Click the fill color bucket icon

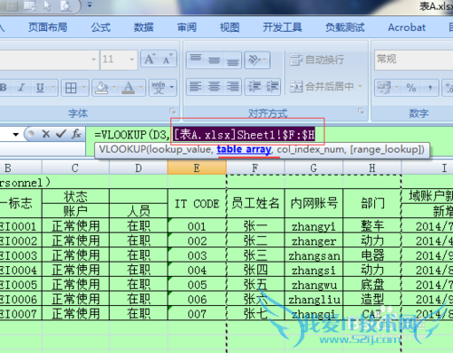(x=101, y=88)
